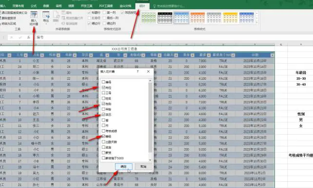Toggle Last Column (最后一列) checkbox

(x=104, y=18)
